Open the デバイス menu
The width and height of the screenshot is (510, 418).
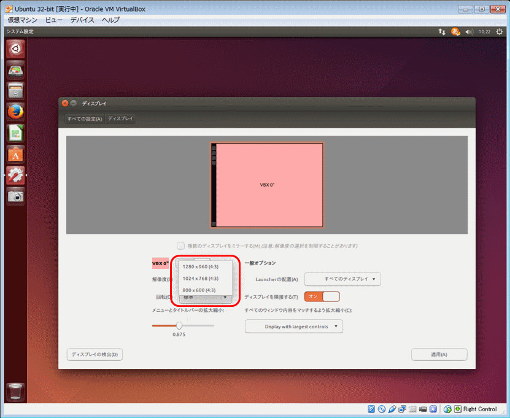coord(82,20)
